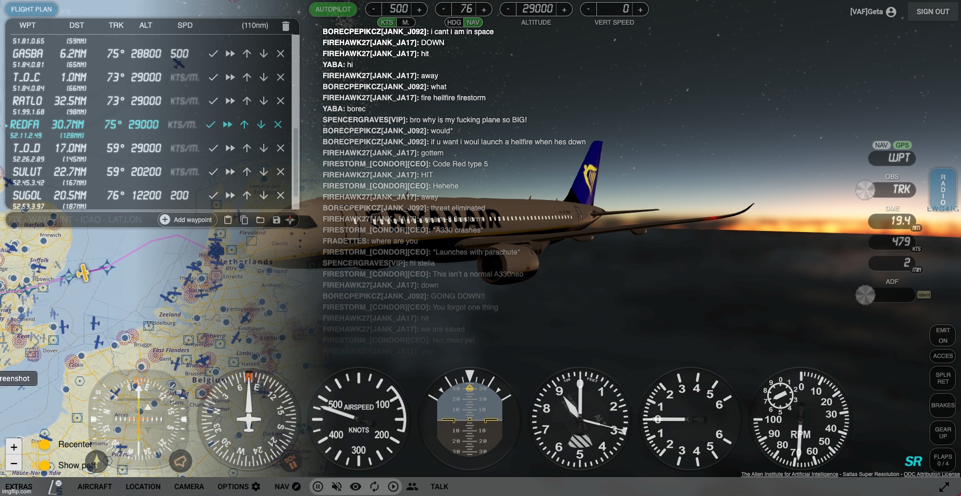This screenshot has height=496, width=961.
Task: Delete the flight plan with the trash icon
Action: [x=285, y=26]
